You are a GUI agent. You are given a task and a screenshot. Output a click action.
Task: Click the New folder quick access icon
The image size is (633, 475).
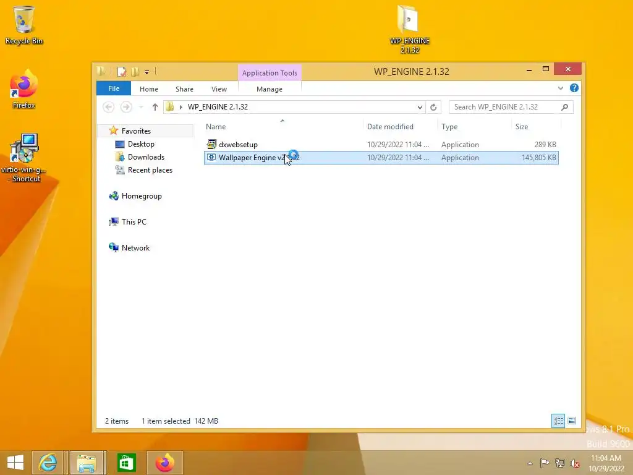point(135,72)
